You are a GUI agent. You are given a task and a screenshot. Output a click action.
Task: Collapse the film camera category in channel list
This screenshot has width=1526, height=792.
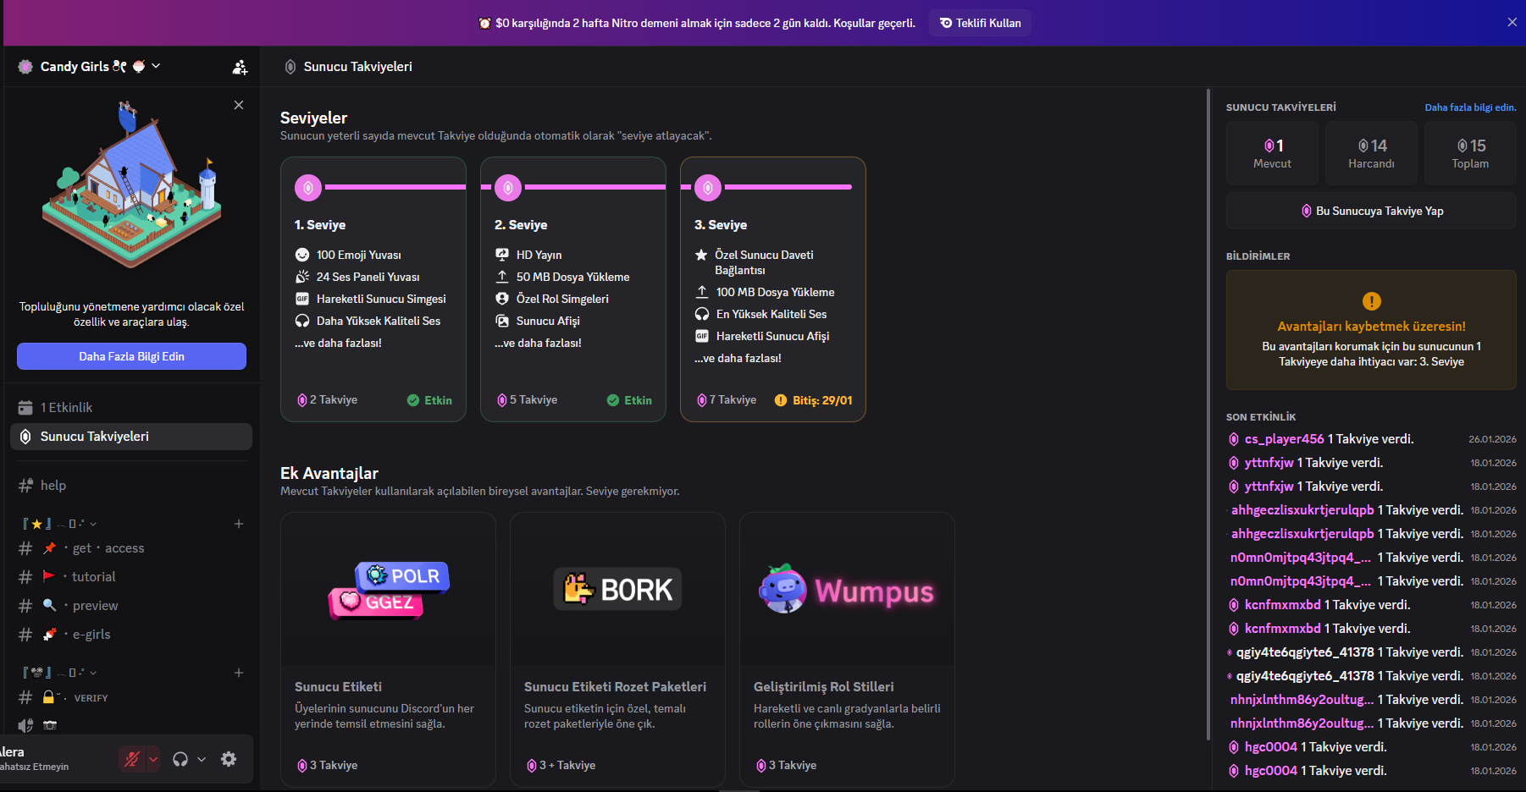59,673
